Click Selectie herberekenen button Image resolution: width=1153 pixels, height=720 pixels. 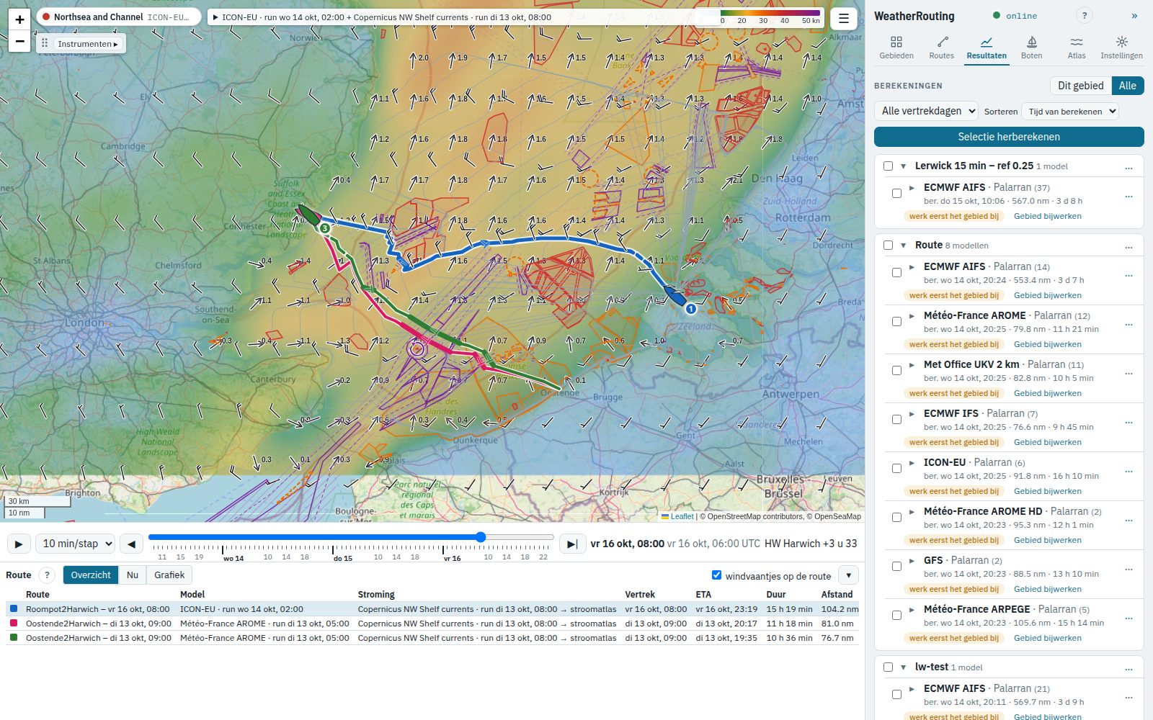pos(1009,137)
